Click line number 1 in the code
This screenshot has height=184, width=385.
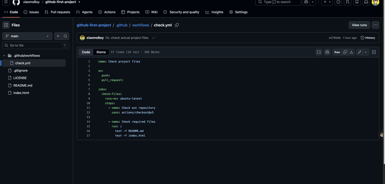pos(89,61)
